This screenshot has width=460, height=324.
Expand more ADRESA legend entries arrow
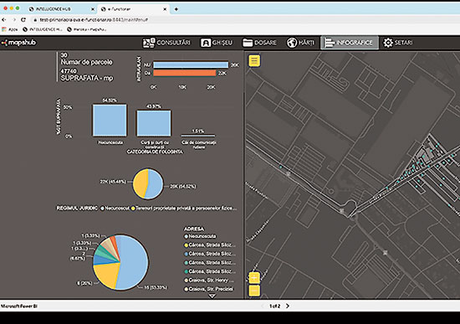point(212,296)
